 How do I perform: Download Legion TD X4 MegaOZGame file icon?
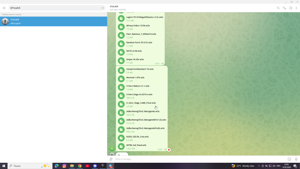tap(121, 19)
